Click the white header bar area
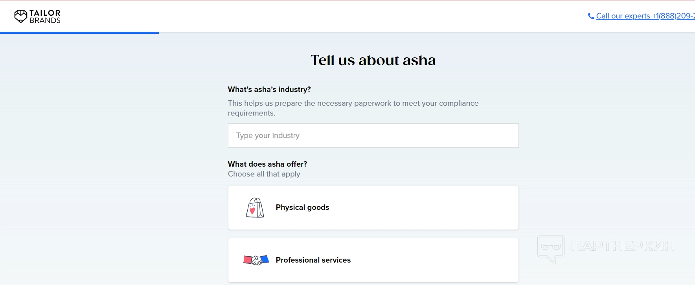The height and width of the screenshot is (285, 695). click(x=314, y=16)
